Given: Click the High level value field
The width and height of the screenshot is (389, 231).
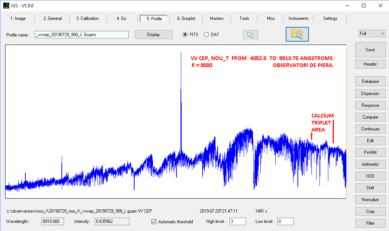Looking at the screenshot, I should [238, 221].
